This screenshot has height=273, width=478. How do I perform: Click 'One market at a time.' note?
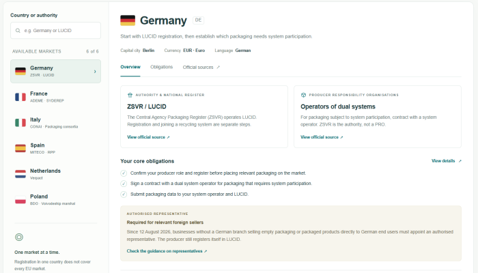tap(37, 253)
